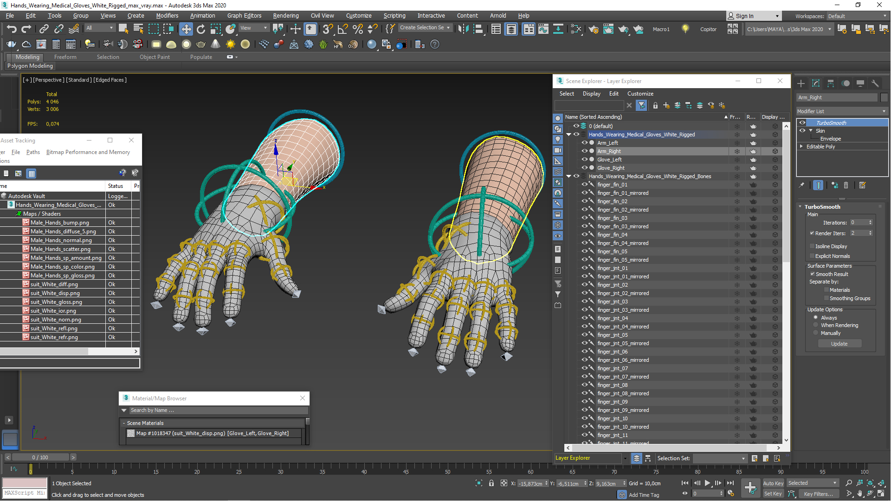Open the Curve Editor icon
This screenshot has width=891, height=501.
[543, 29]
